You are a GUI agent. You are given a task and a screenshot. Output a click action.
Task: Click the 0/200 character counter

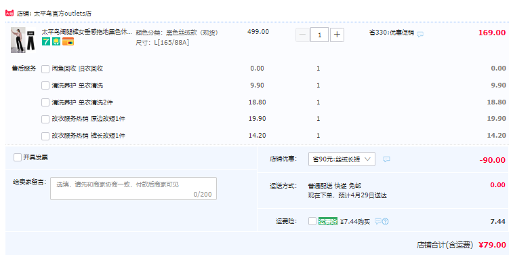(203, 195)
